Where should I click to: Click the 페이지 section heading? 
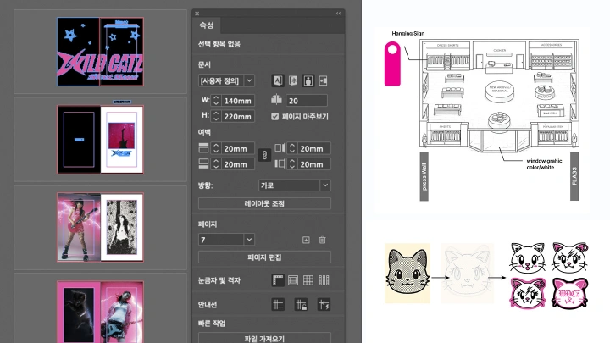pyautogui.click(x=208, y=224)
